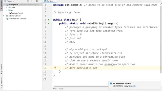Viewport: 162px width, 91px height.
Task: Click the src folder icon
Action: [10, 10]
